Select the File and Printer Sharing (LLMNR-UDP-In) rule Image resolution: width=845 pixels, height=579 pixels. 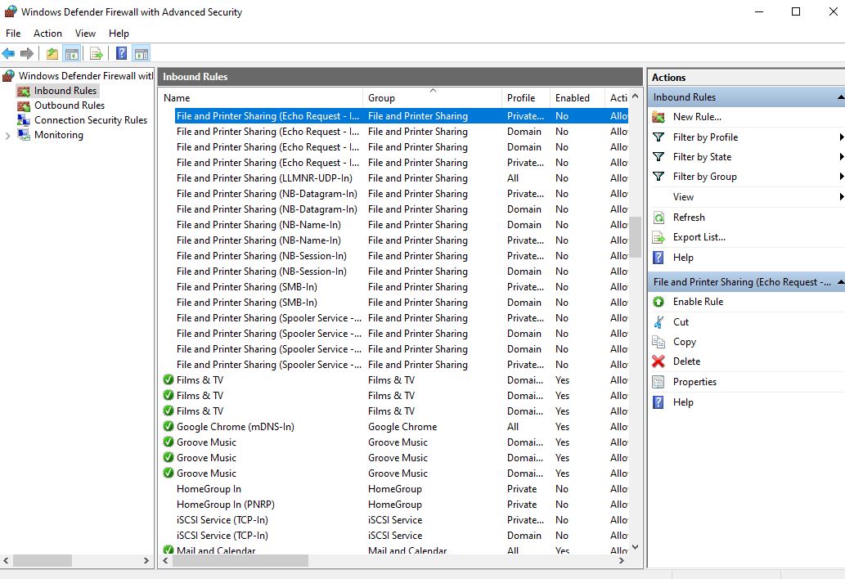(402, 178)
